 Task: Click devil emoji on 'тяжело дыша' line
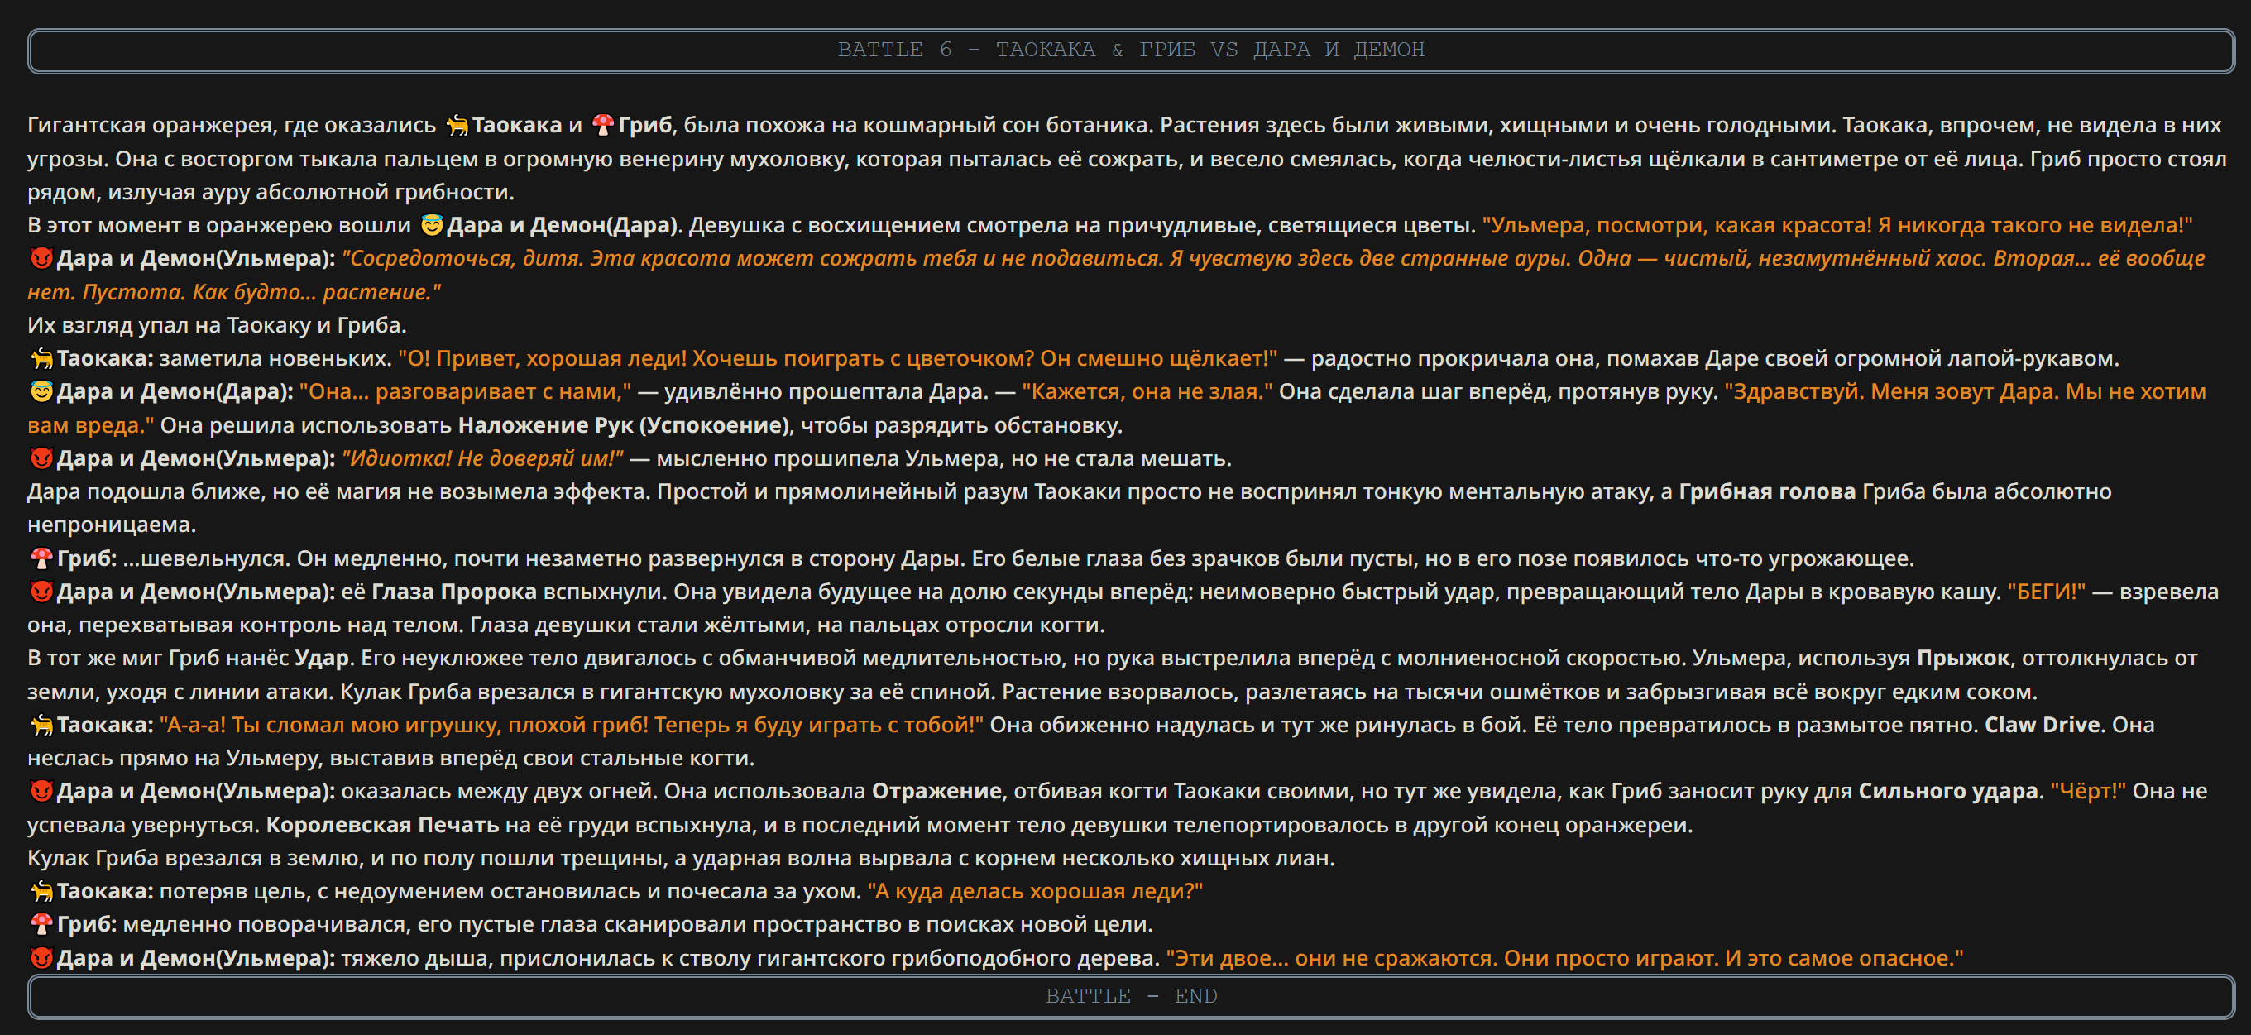41,958
